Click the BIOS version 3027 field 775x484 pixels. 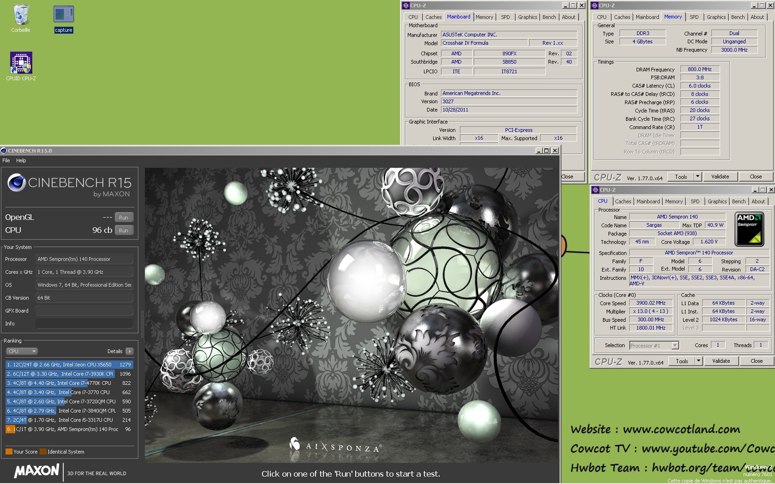[509, 101]
